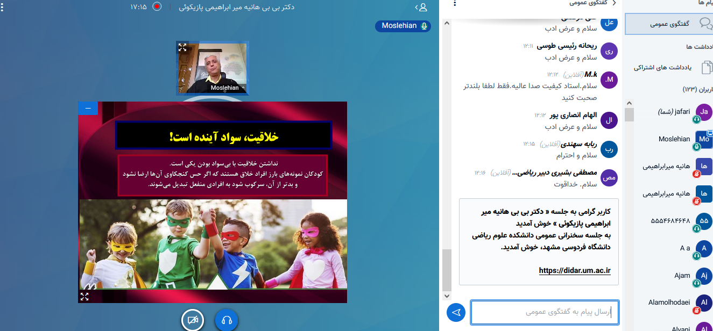
Task: Open the didar.um.ac.ir link
Action: click(x=575, y=270)
